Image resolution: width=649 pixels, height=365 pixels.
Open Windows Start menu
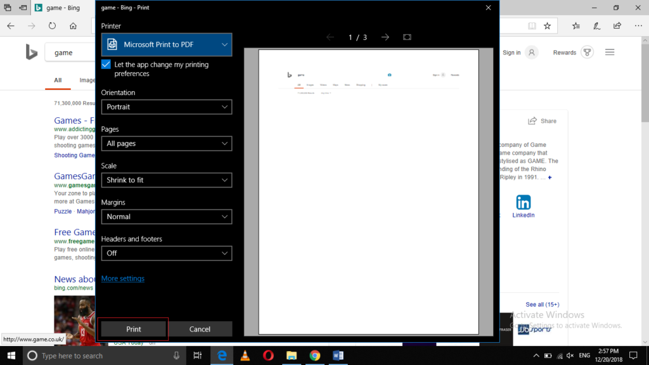11,355
